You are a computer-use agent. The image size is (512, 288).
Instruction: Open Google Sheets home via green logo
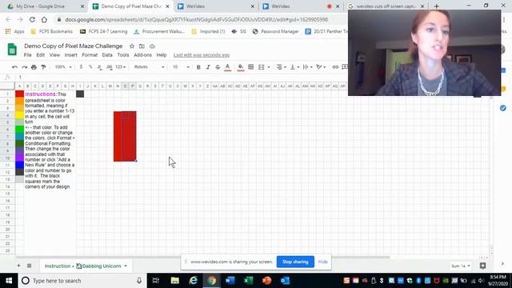12,50
